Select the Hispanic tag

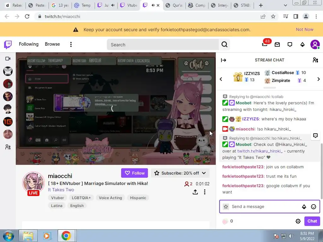point(138,198)
